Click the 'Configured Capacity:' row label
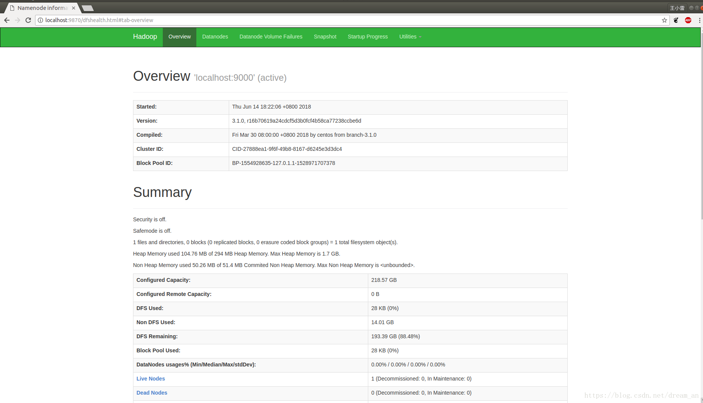Viewport: 703px width, 403px height. [x=163, y=280]
